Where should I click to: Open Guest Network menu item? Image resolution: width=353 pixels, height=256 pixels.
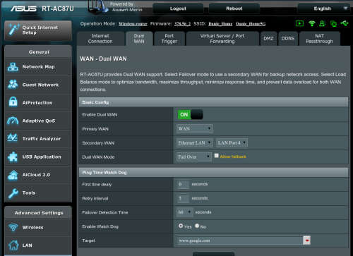tap(38, 85)
